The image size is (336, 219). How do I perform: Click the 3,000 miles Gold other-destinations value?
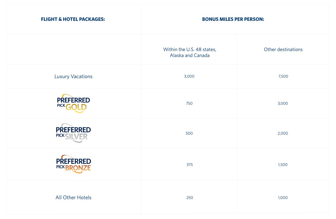click(283, 103)
